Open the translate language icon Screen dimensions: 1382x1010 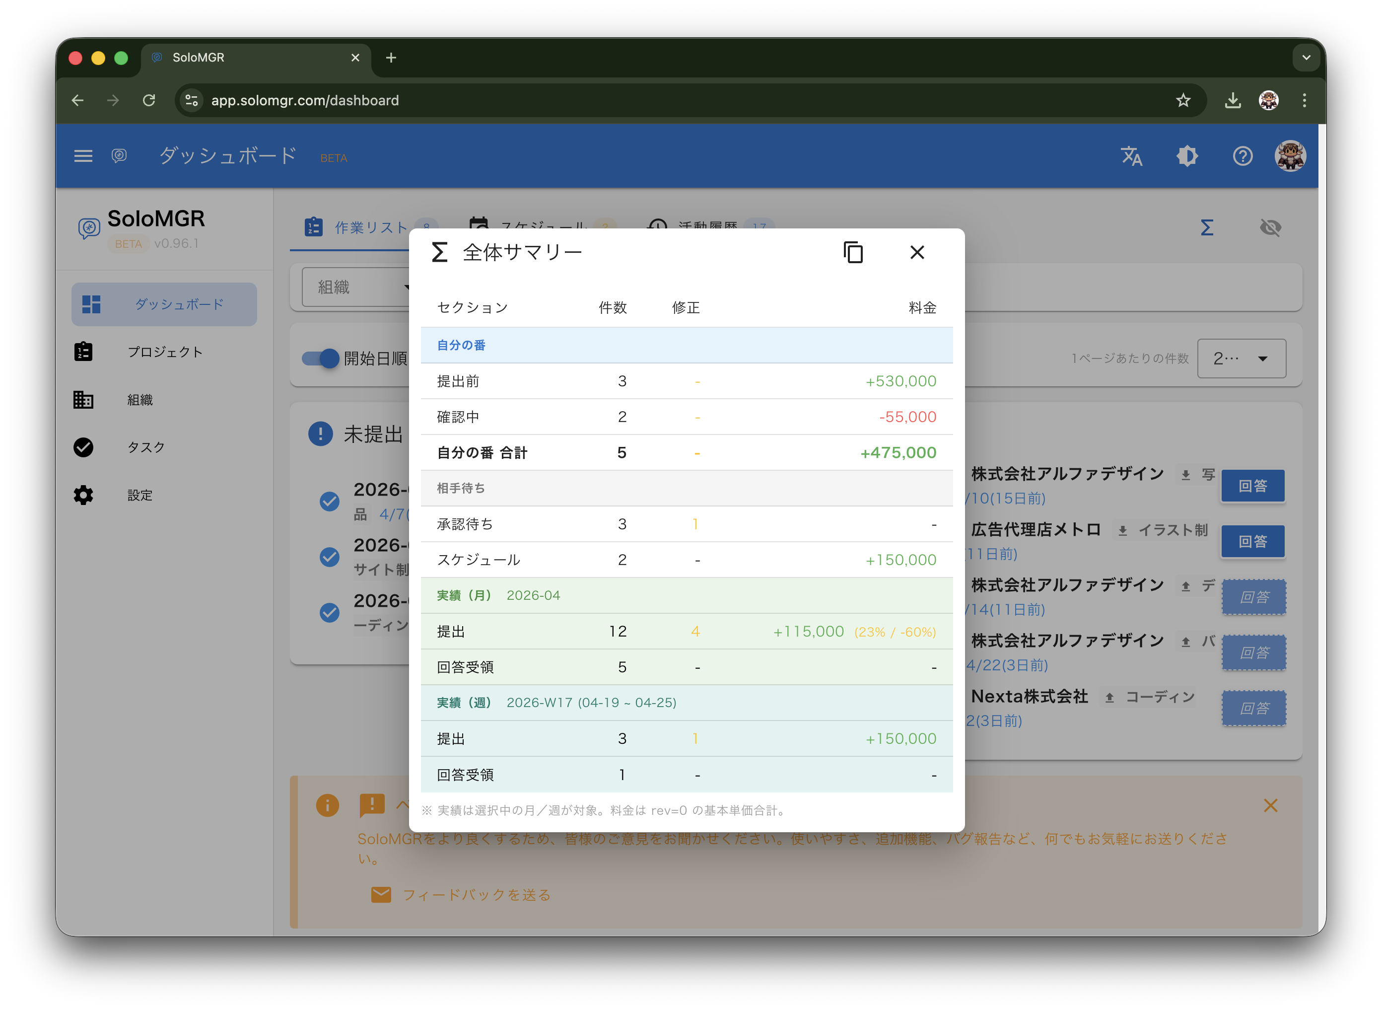click(1131, 156)
